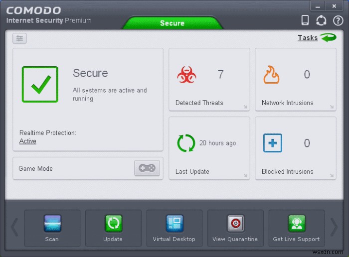Click the Active realtime protection link
This screenshot has width=349, height=257.
point(28,141)
